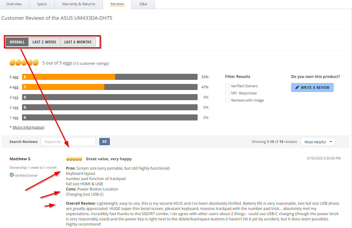
Task: Filter by the 2 egg rating bar
Action: [110, 107]
